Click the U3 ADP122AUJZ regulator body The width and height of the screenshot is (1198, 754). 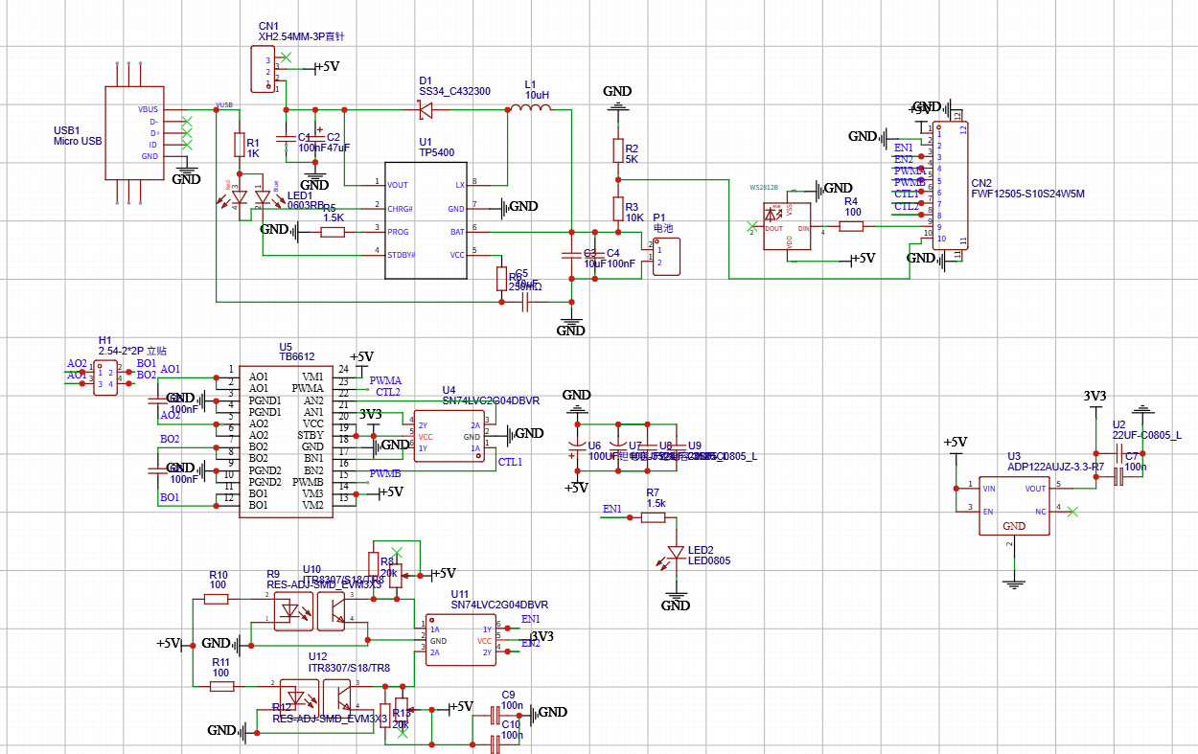click(1014, 506)
